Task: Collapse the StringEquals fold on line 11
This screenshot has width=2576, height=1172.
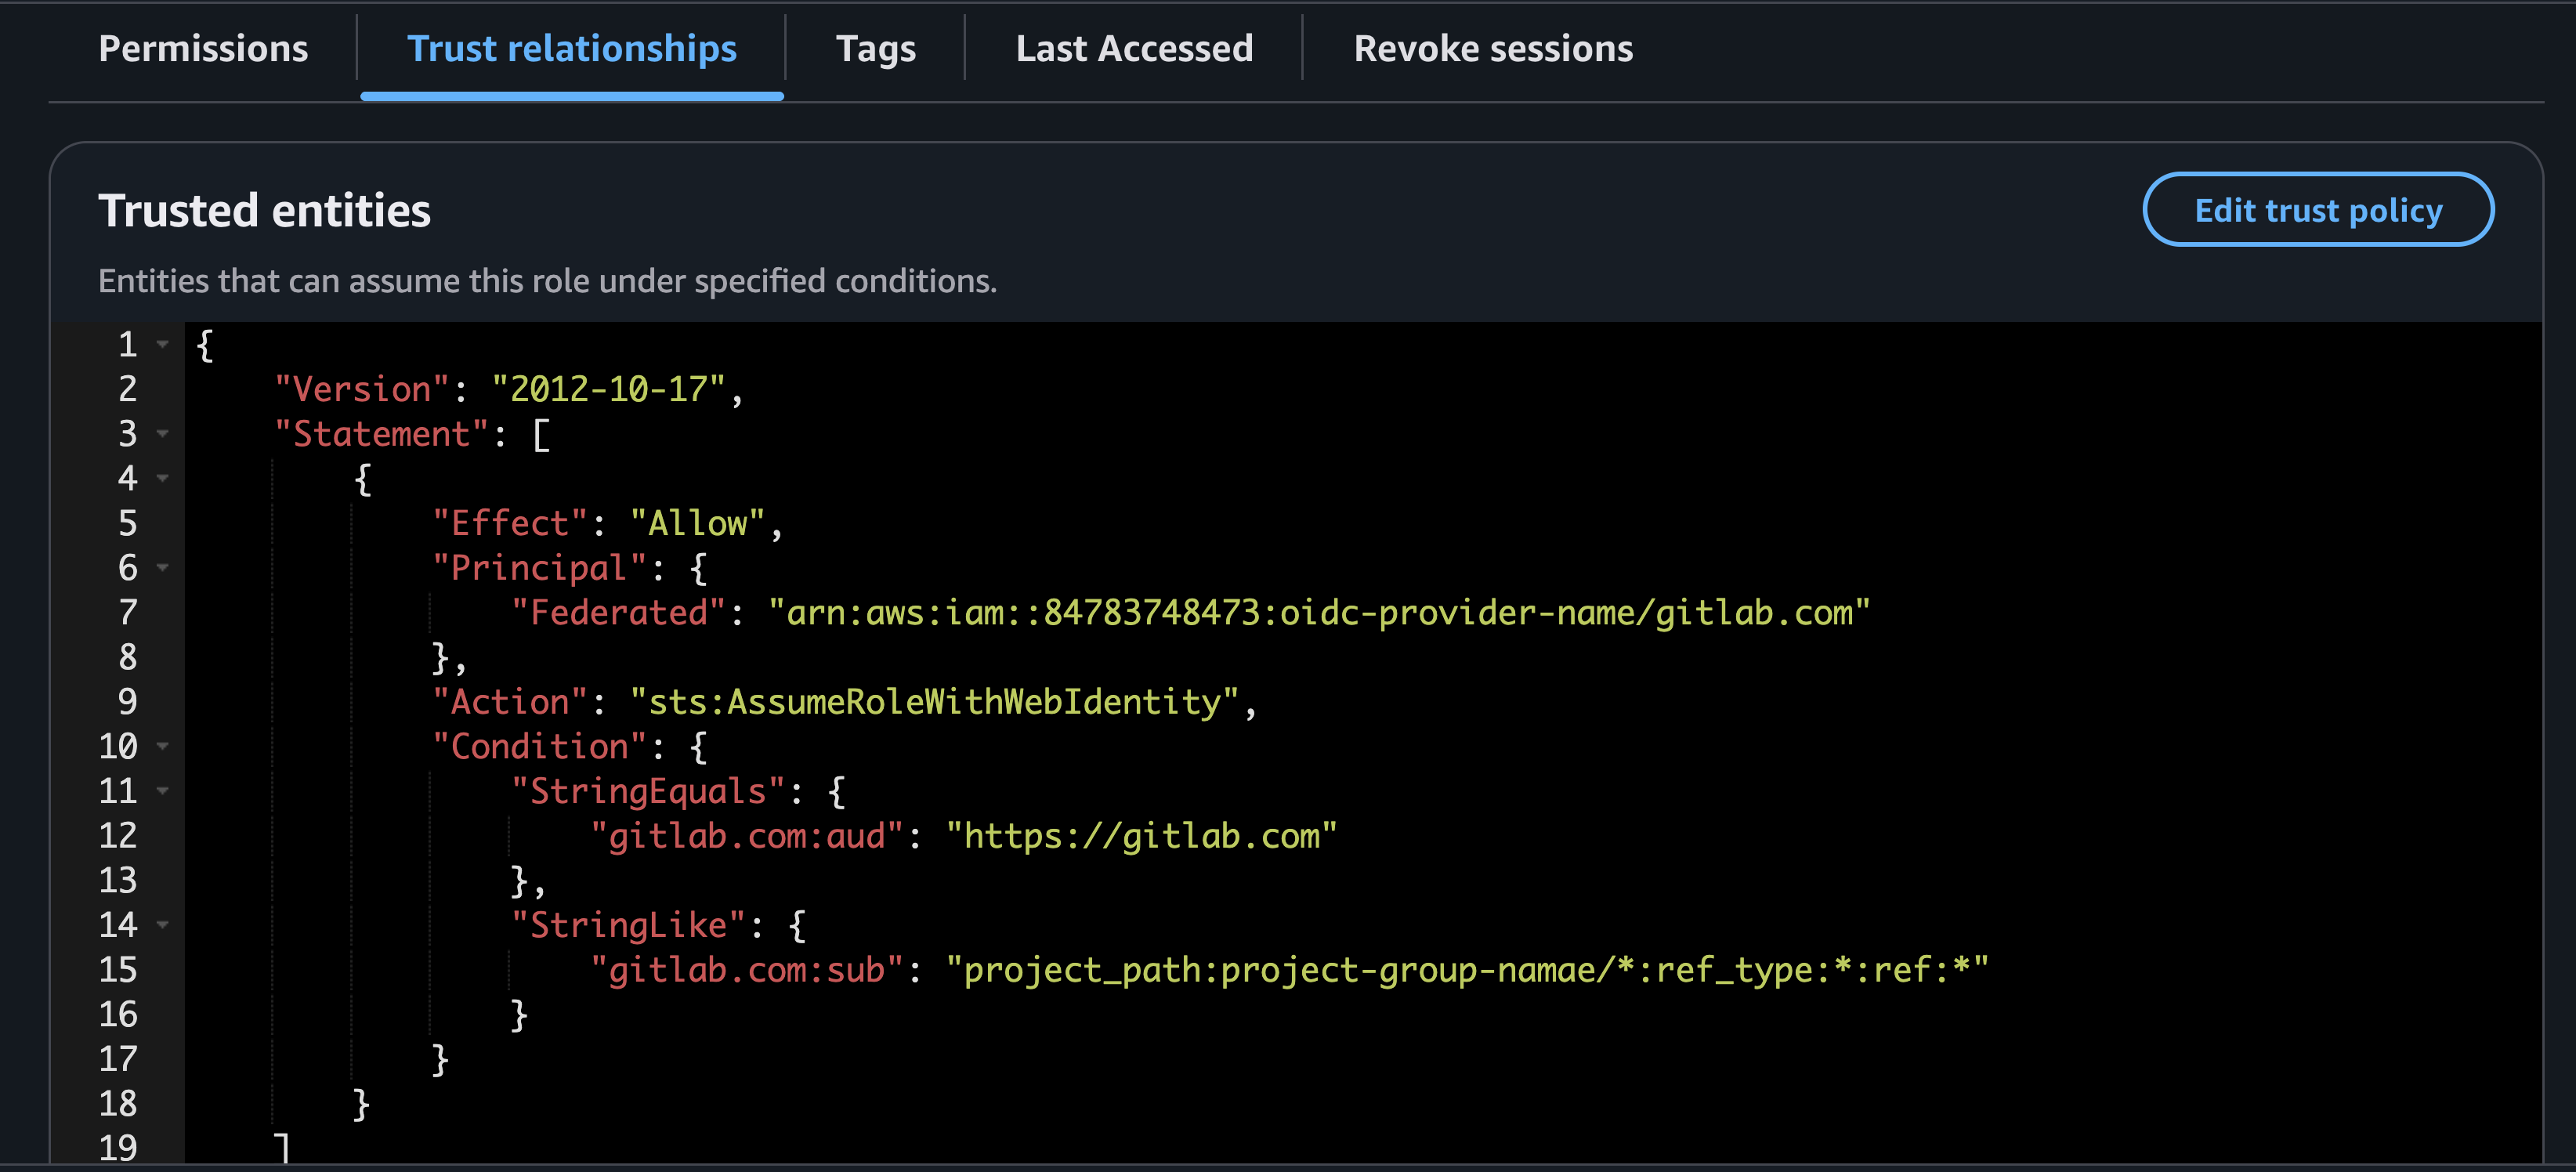Action: (x=162, y=791)
